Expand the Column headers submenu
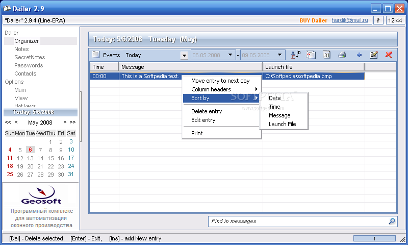The height and width of the screenshot is (245, 408). (222, 89)
